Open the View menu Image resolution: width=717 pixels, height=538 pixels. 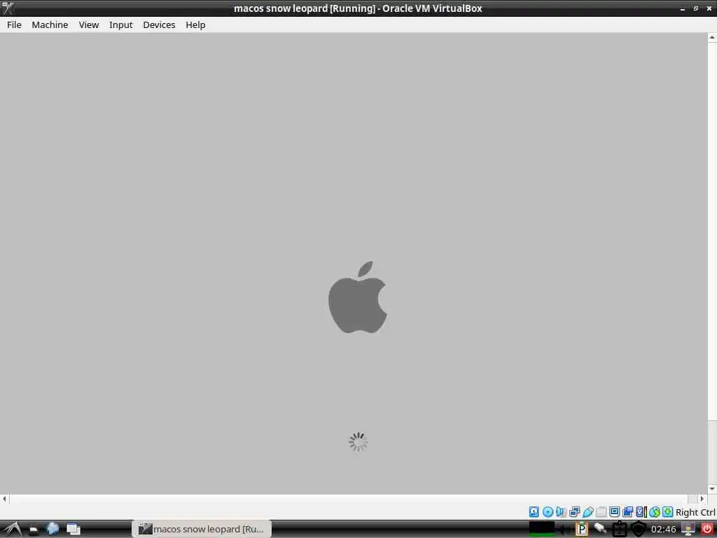(x=89, y=25)
